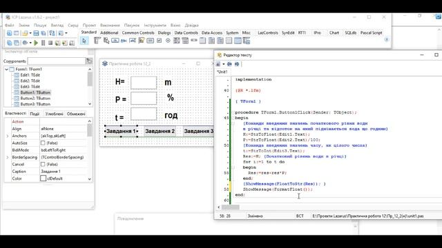
Task: Select the TListBox component icon
Action: pyautogui.click(x=177, y=41)
